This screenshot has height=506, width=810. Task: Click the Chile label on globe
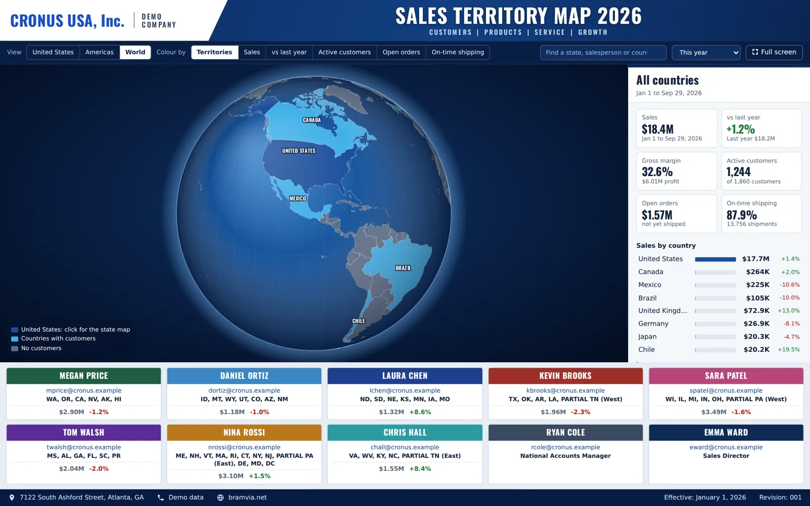coord(358,321)
